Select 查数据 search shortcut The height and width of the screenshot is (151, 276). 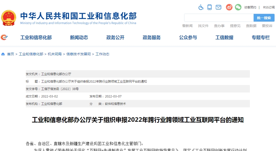(251, 26)
